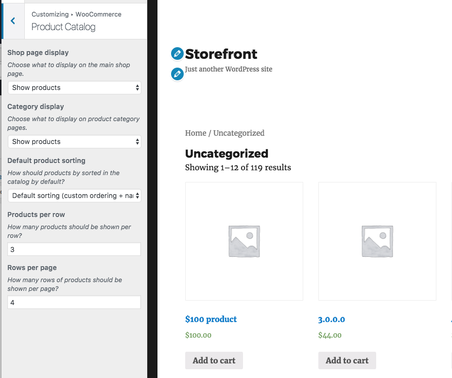The height and width of the screenshot is (378, 452).
Task: Click Add to cart for the $100 product
Action: click(214, 360)
